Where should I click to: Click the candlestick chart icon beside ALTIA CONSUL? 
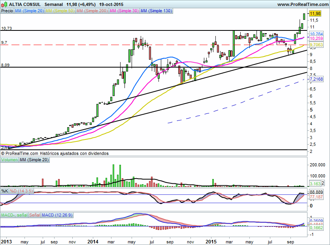coord(4,4)
